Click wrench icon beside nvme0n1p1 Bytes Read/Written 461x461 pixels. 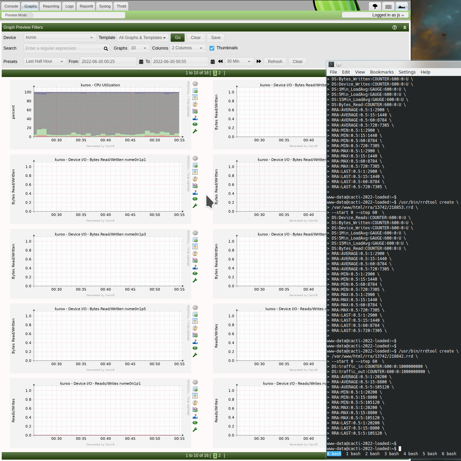click(195, 206)
